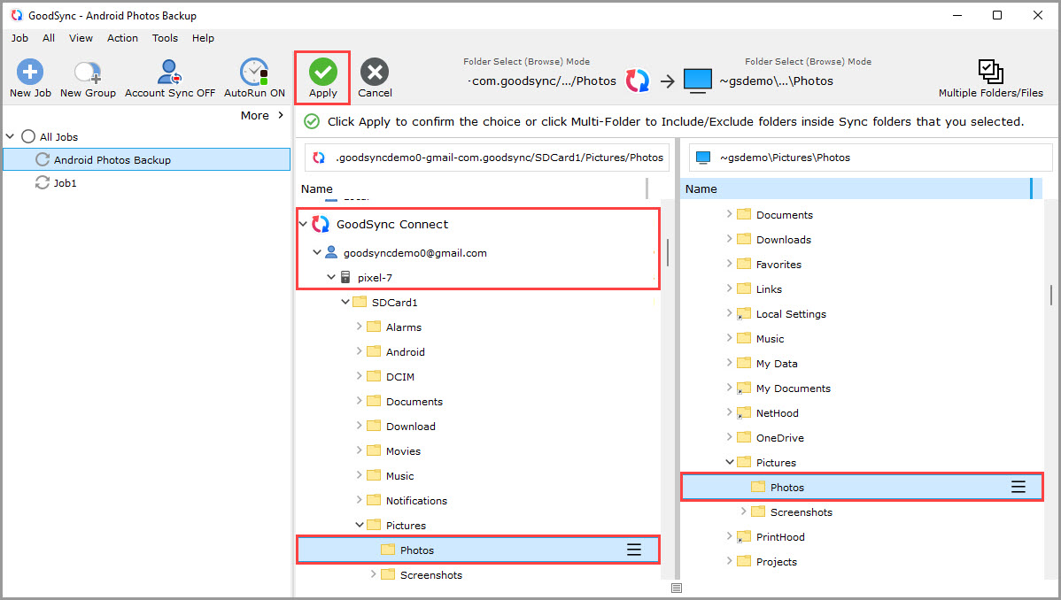Collapse goodsyncdemo0@gmail.com account node
The width and height of the screenshot is (1061, 600).
317,252
